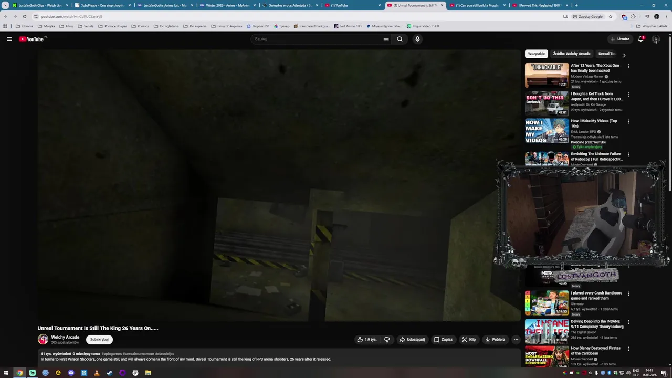Click the #epicgames hashtag
Image resolution: width=672 pixels, height=378 pixels.
(x=112, y=354)
